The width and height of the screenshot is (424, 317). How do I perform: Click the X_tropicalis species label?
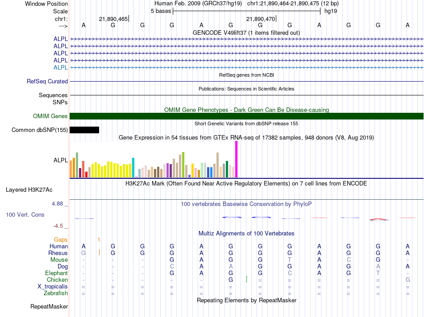point(53,287)
